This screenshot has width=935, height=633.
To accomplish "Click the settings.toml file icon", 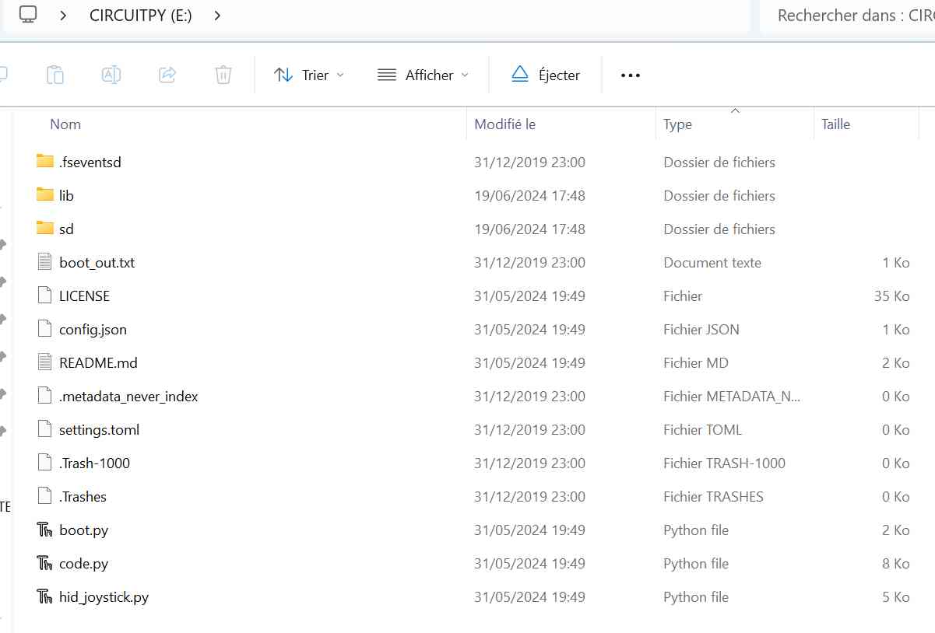I will (x=45, y=429).
